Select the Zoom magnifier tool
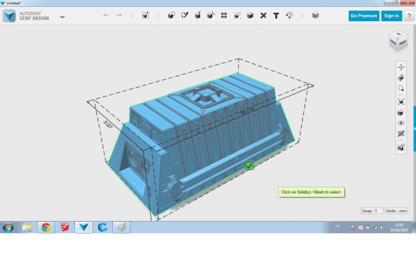This screenshot has height=260, width=416. pyautogui.click(x=401, y=88)
